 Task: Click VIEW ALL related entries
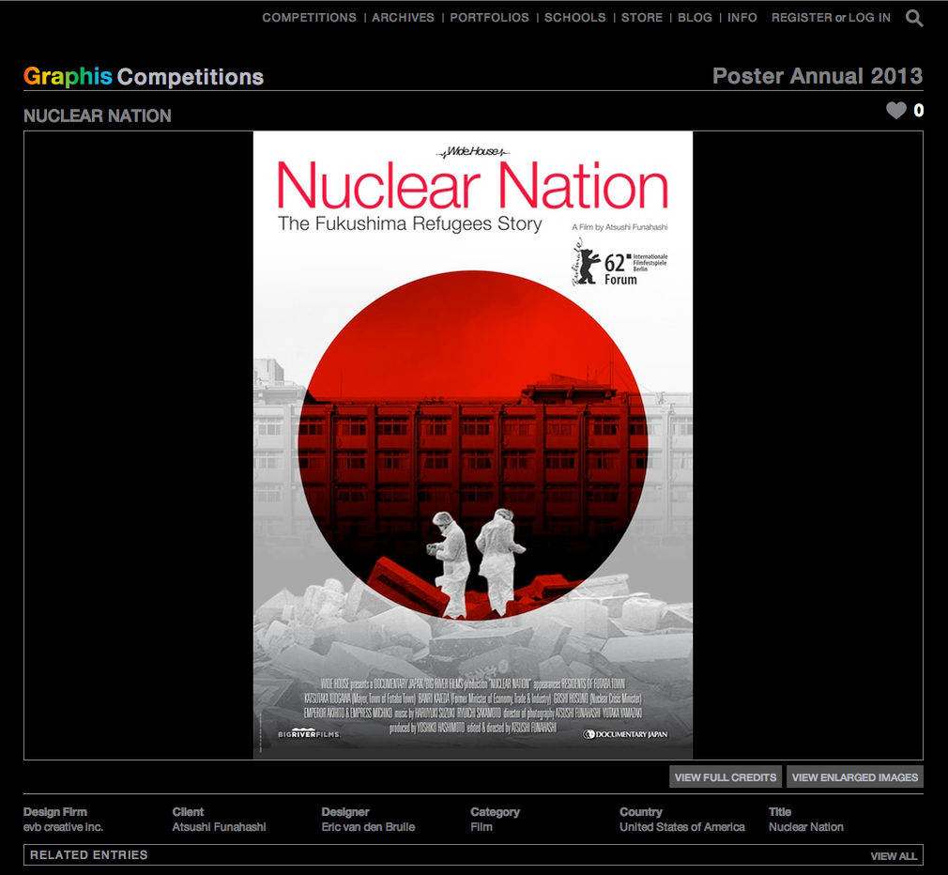click(x=894, y=855)
